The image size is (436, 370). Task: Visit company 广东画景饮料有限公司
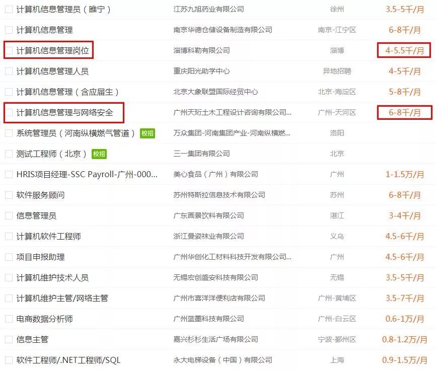(x=208, y=215)
